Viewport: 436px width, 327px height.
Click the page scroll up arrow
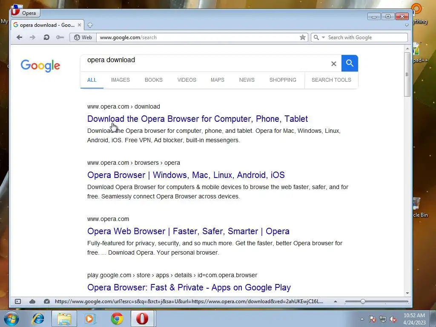(x=407, y=49)
